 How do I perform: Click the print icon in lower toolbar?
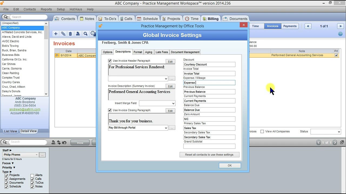click(x=54, y=143)
